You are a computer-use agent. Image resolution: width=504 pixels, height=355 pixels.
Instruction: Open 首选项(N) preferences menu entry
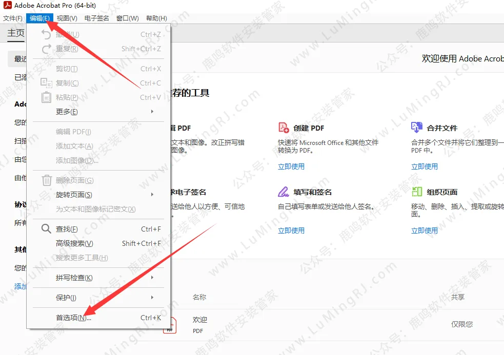coord(73,318)
